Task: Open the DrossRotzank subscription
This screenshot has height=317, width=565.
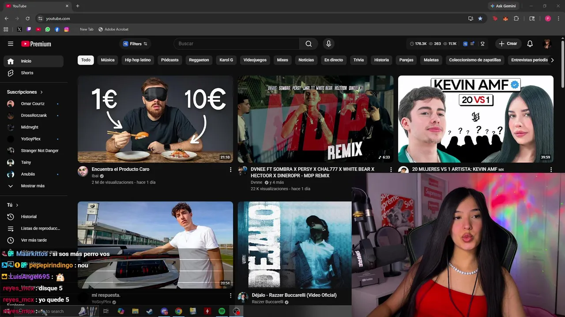Action: tap(34, 115)
